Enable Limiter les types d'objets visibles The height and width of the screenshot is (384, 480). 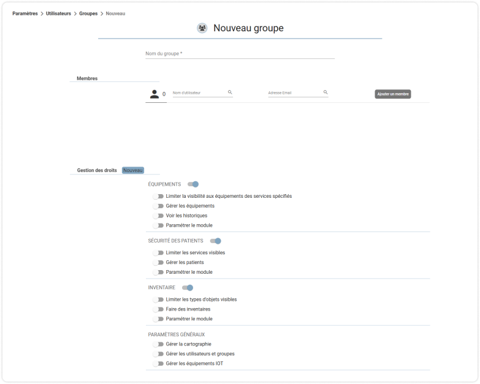(158, 299)
